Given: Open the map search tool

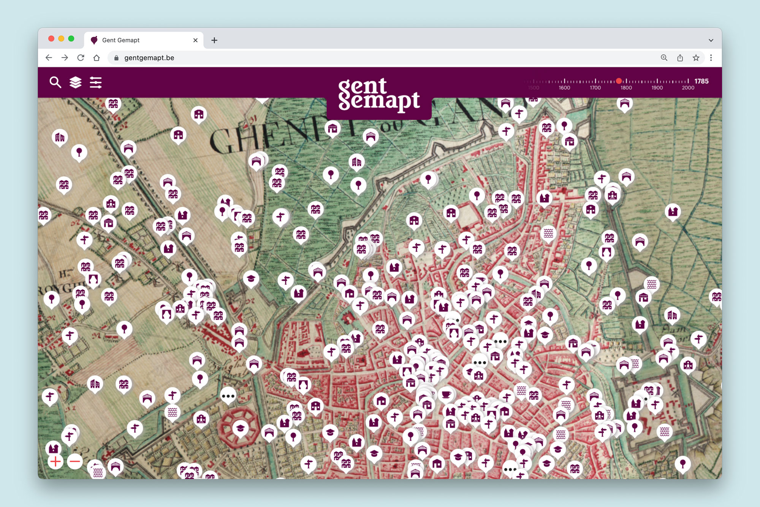Looking at the screenshot, I should click(55, 82).
